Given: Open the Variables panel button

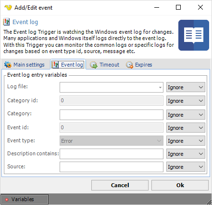Looking at the screenshot, I should click(x=25, y=199).
